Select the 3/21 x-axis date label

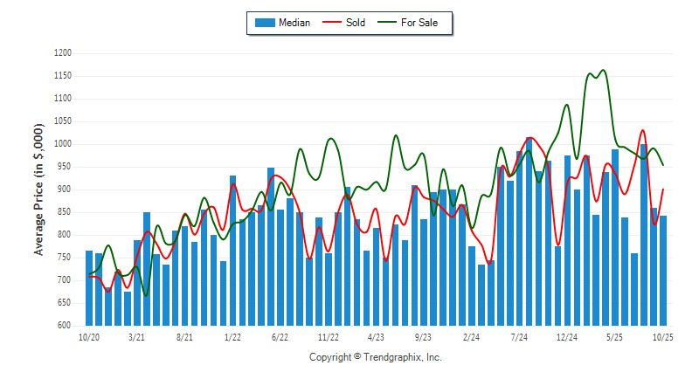coord(136,336)
